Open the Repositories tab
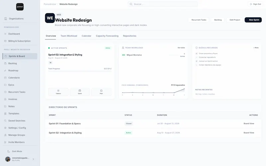266x166 pixels. coord(130,36)
